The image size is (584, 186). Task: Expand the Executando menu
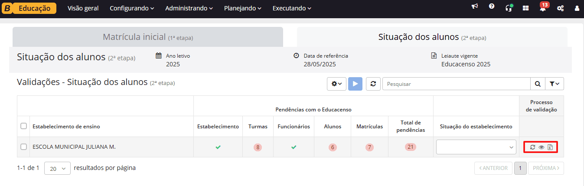(x=292, y=8)
